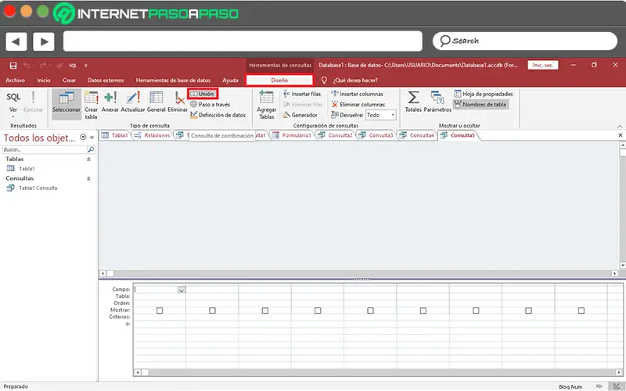626x391 pixels.
Task: Collapse the navigation pane with double chevron
Action: (92, 138)
